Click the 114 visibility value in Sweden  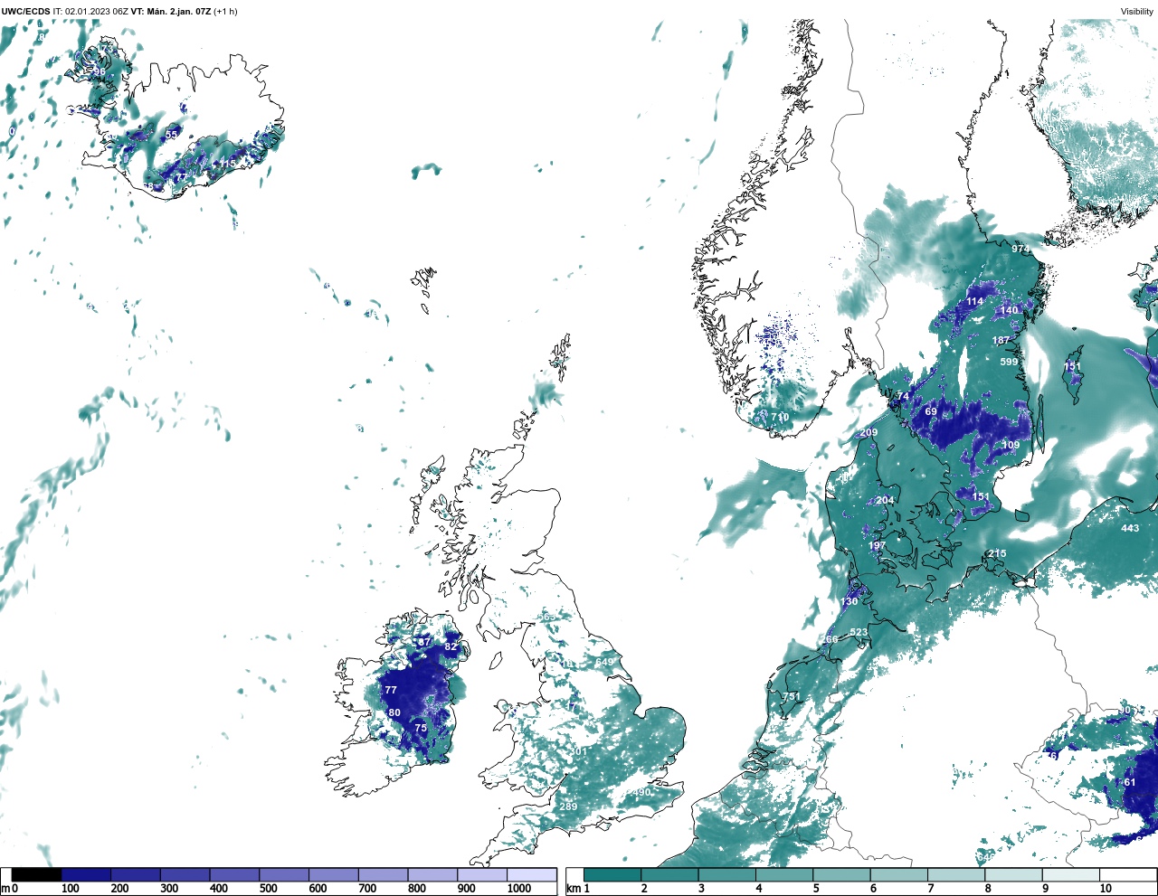[x=974, y=301]
